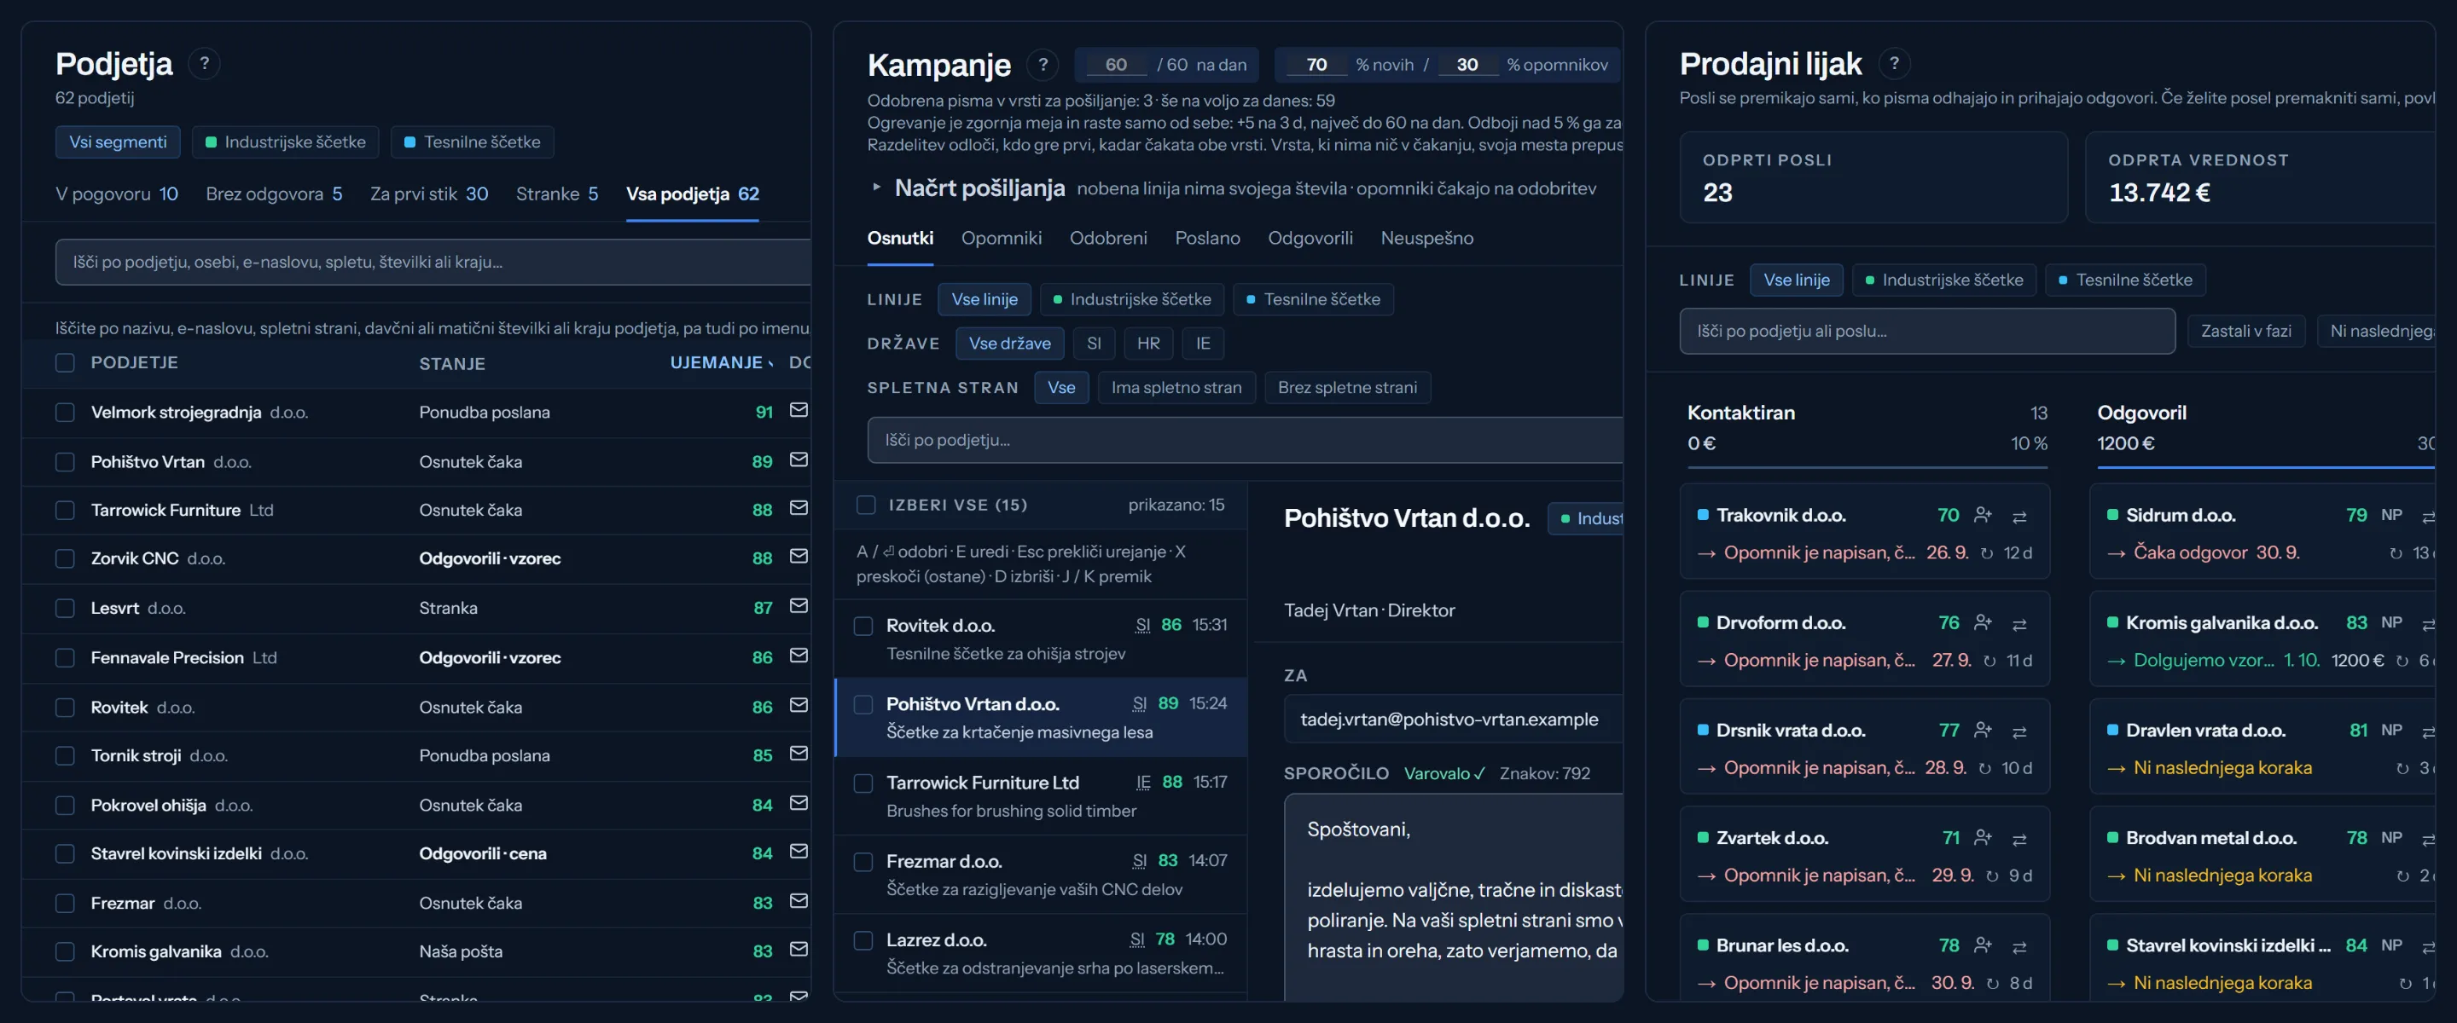The width and height of the screenshot is (2457, 1023).
Task: Click mail icon in Velmork strojegradnja row
Action: click(799, 410)
